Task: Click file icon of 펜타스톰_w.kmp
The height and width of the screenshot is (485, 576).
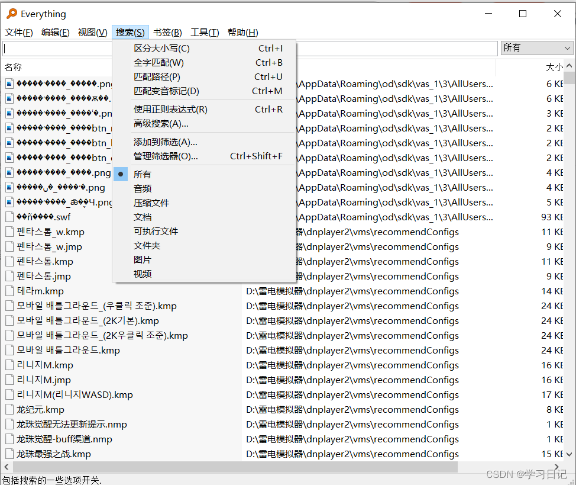Action: pyautogui.click(x=9, y=232)
